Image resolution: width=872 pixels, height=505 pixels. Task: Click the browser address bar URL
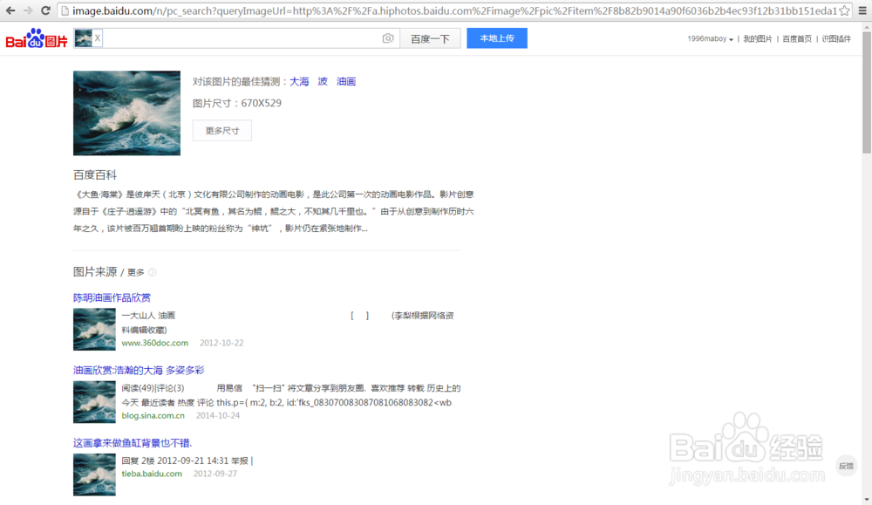tap(453, 10)
